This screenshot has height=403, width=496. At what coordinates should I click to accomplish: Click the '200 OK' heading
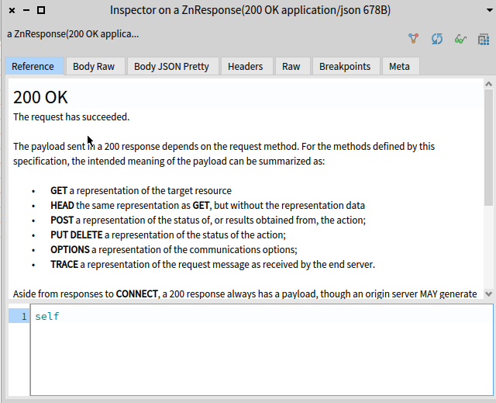click(40, 97)
